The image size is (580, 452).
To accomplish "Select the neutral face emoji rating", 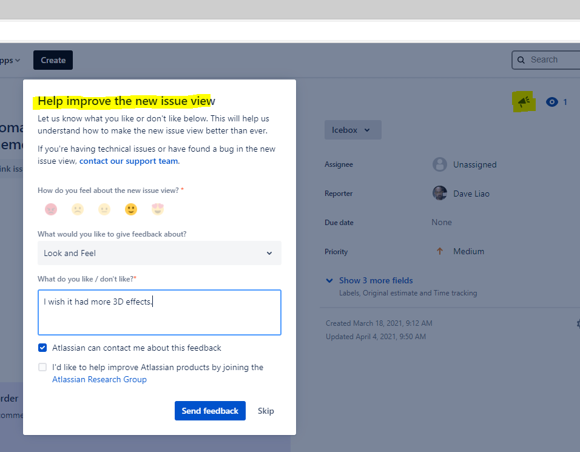I will 104,209.
